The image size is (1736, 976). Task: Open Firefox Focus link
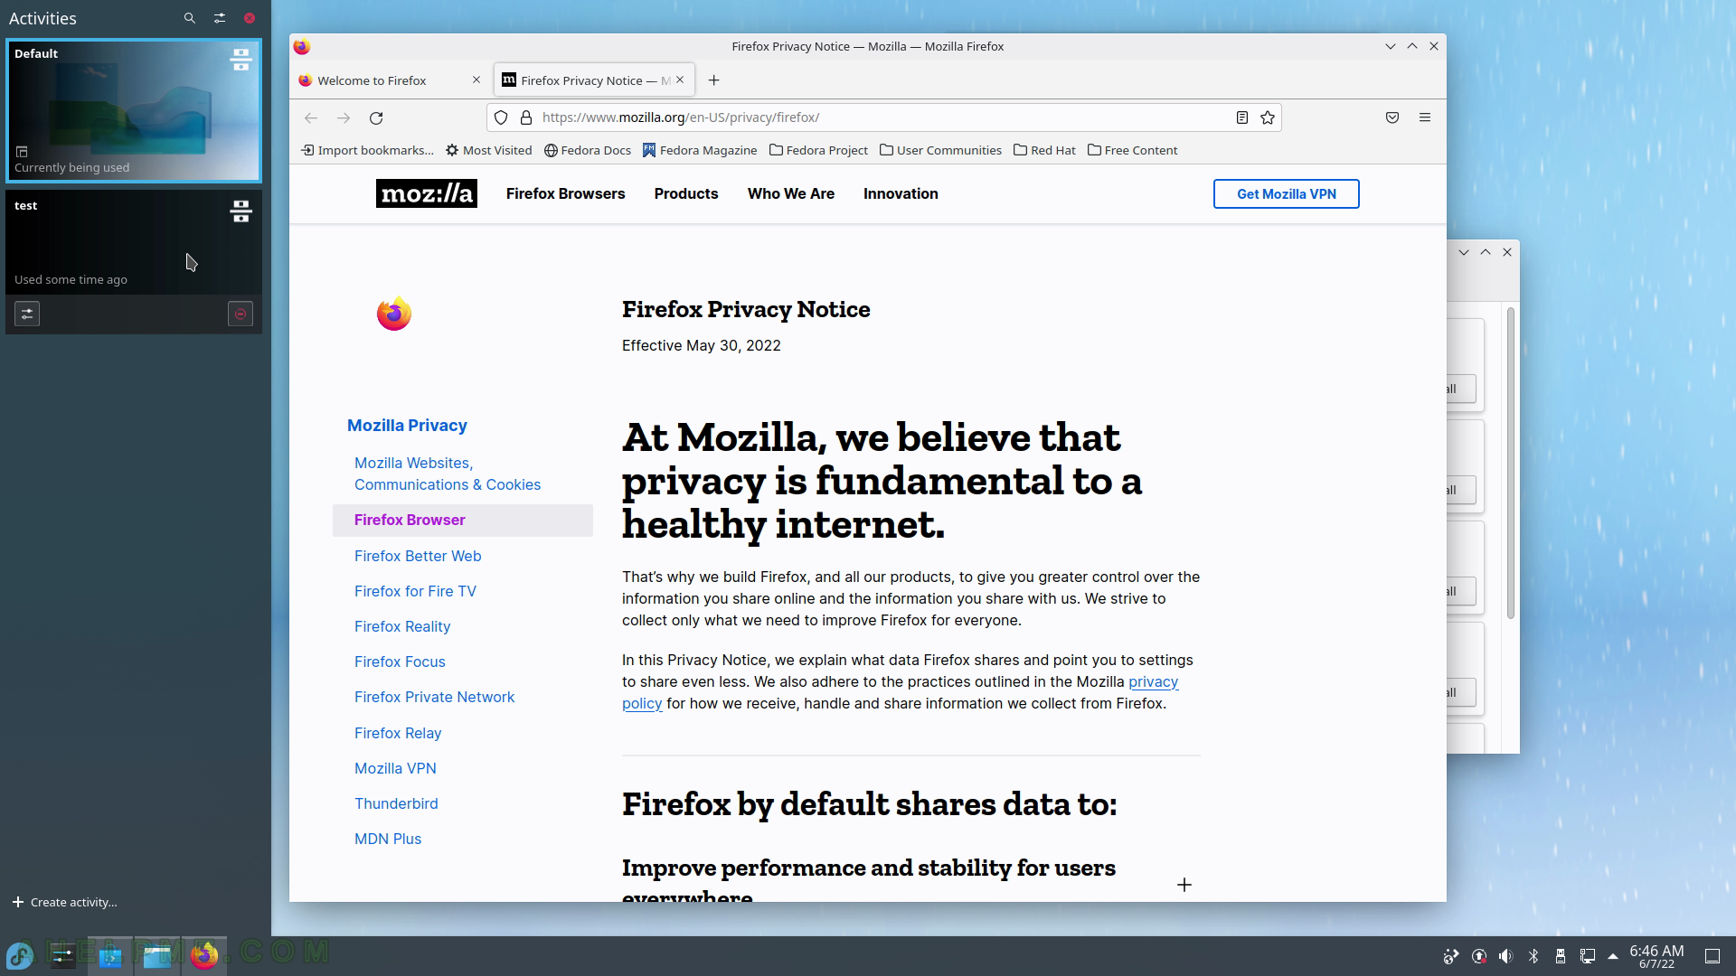(400, 662)
